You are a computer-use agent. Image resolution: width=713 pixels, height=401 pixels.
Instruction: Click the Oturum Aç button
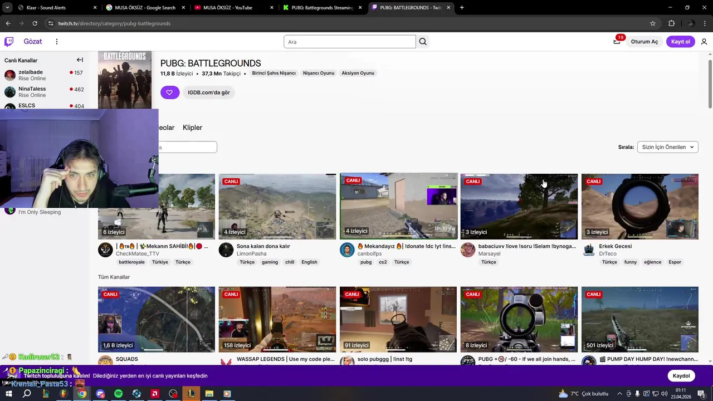tap(644, 42)
